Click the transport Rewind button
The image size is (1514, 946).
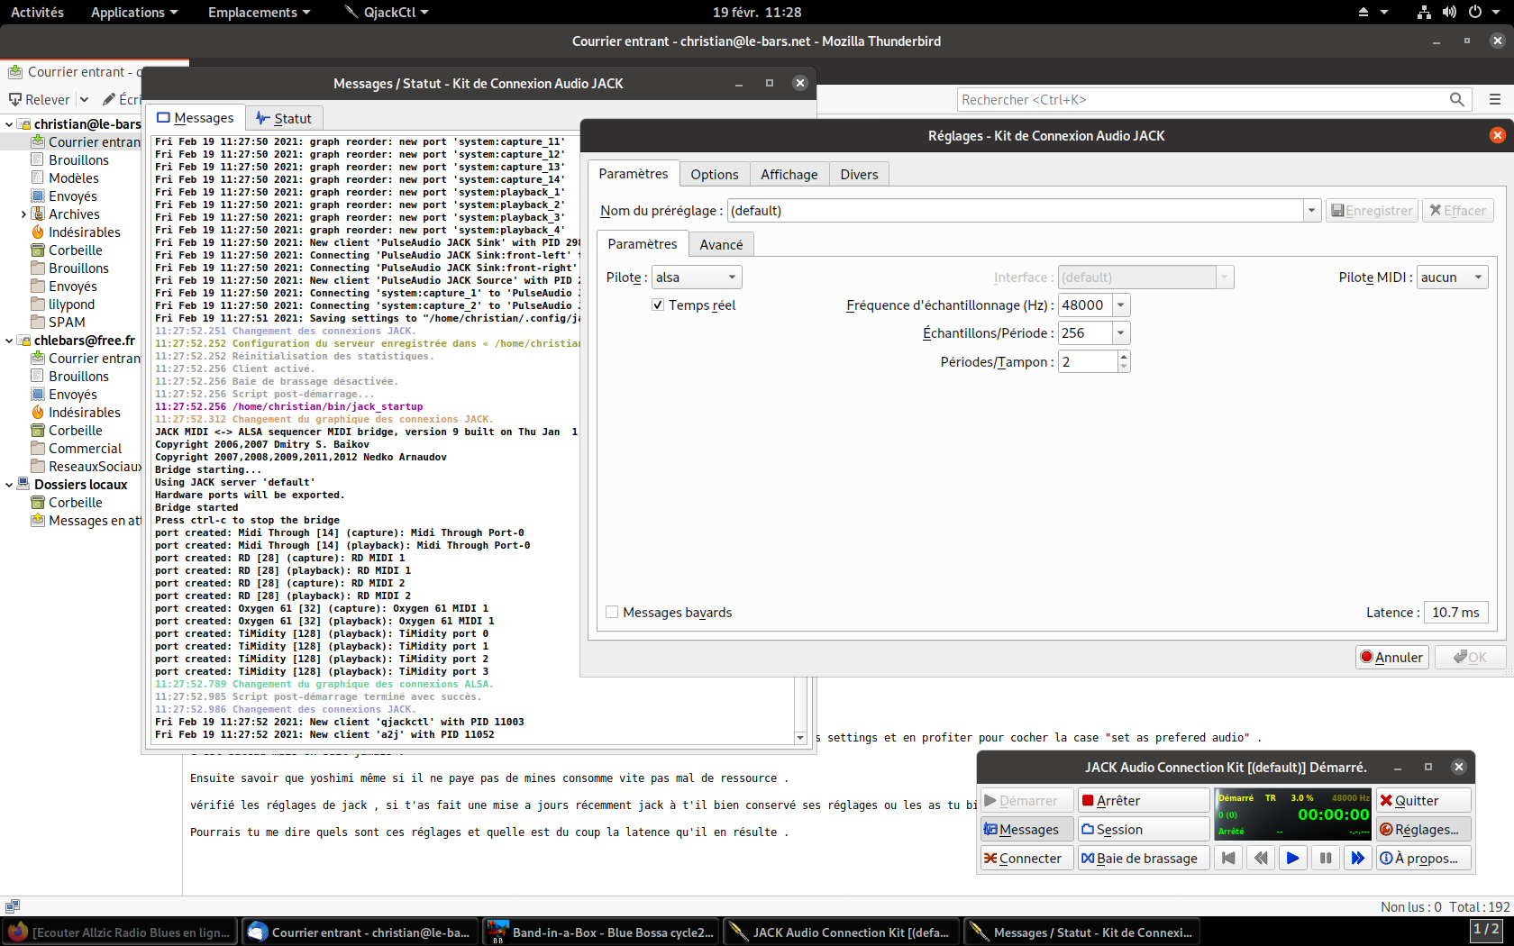tap(1260, 859)
